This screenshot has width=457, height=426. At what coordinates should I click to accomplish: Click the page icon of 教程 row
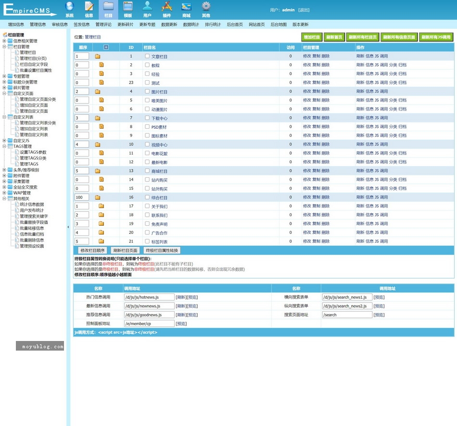click(102, 65)
